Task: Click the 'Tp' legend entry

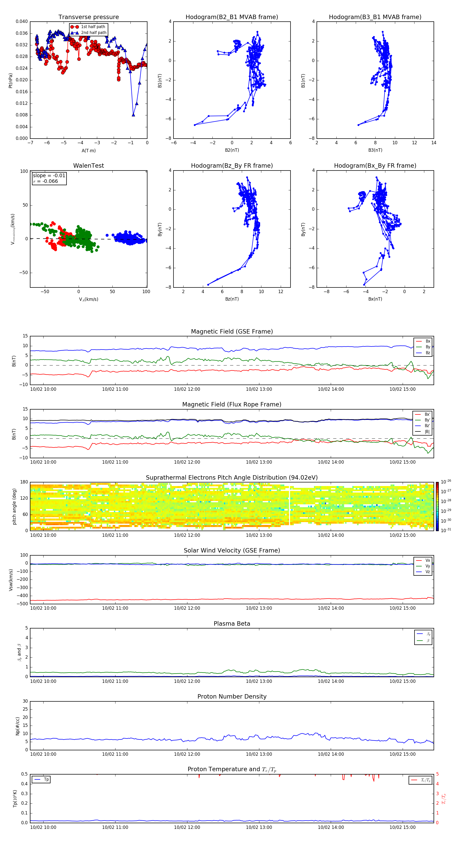Action: (41, 779)
